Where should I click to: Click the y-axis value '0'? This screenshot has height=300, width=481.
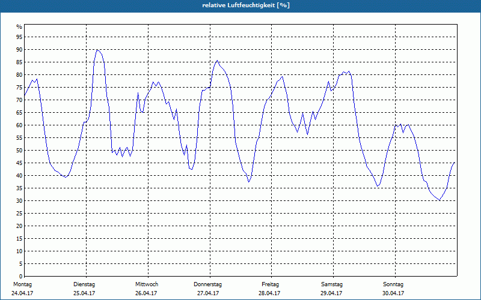pos(21,277)
